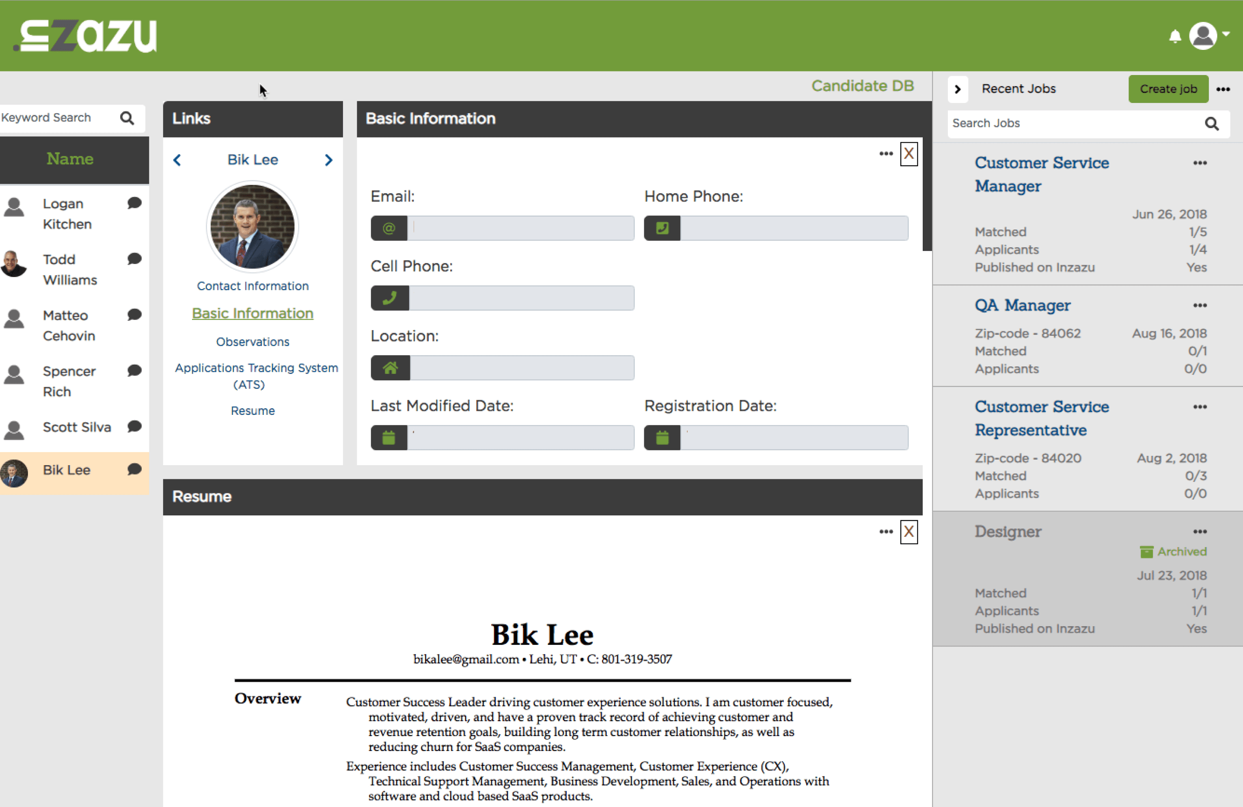1243x807 pixels.
Task: Click the Search Jobs magnifier icon
Action: (x=1212, y=124)
